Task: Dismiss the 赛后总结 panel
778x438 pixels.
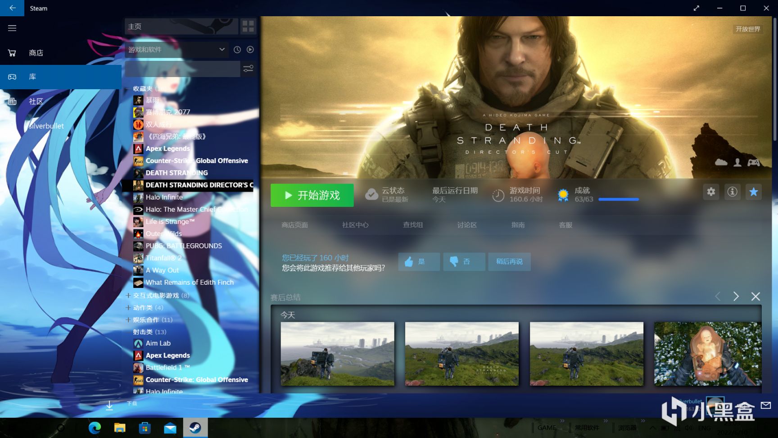Action: tap(755, 296)
